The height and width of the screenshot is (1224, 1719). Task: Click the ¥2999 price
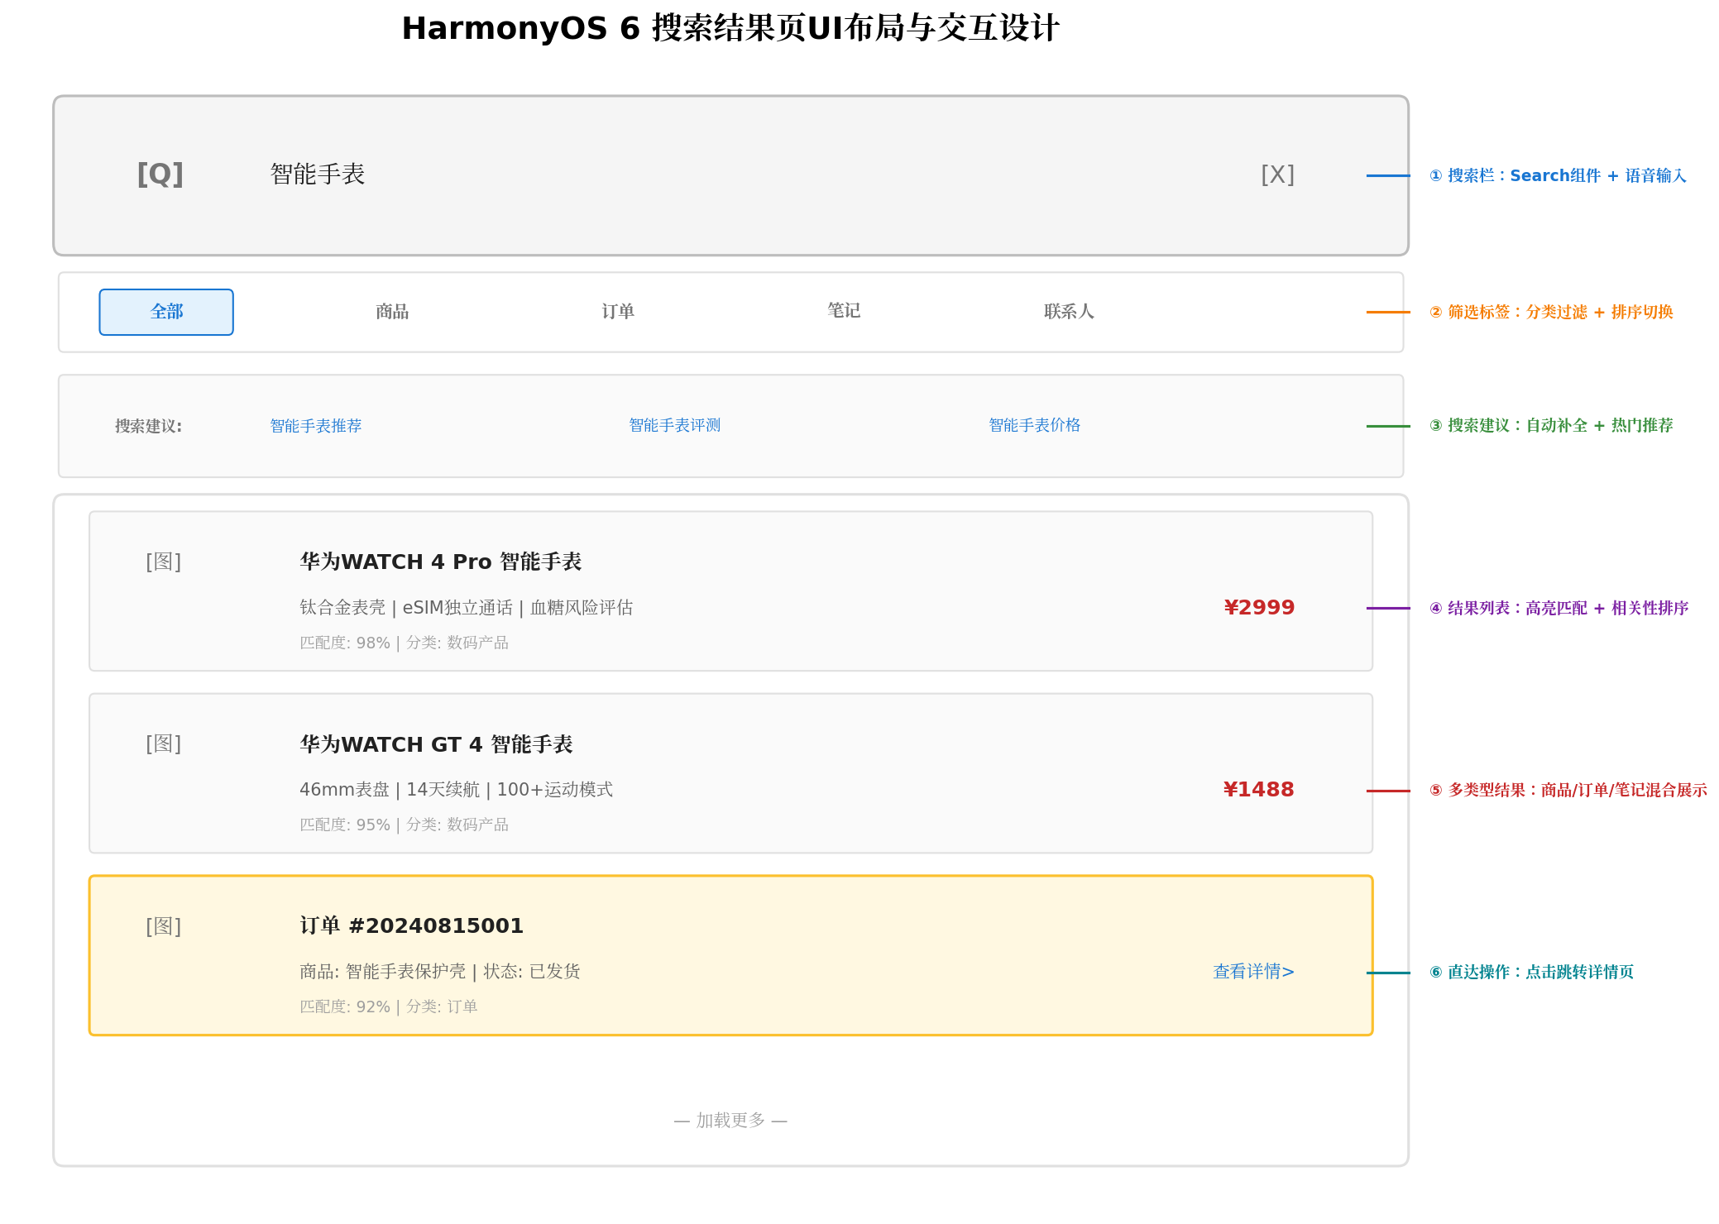pyautogui.click(x=1259, y=608)
